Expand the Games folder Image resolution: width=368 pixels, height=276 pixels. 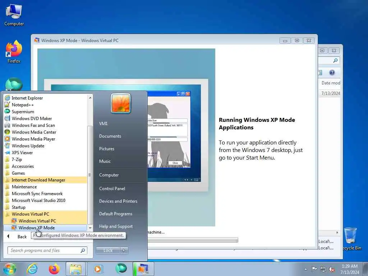click(x=18, y=173)
